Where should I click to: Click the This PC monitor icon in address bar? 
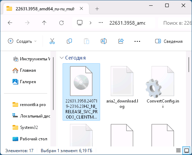click(80, 23)
